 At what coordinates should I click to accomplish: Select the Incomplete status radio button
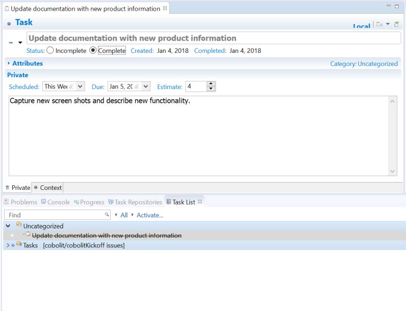tap(50, 50)
